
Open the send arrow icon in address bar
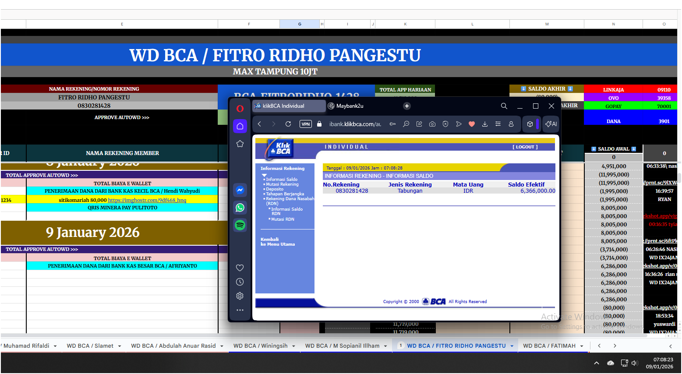459,124
